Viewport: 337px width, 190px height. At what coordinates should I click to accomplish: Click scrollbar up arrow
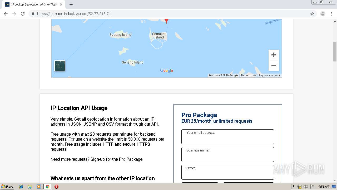(335, 21)
